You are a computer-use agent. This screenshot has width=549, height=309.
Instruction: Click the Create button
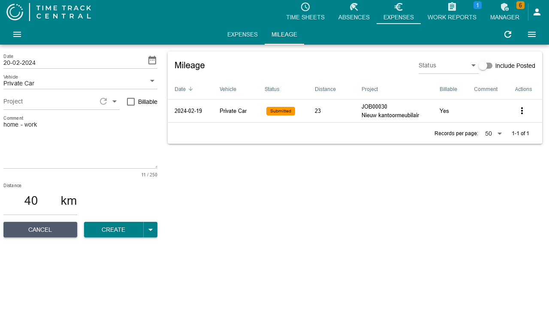coord(114,230)
